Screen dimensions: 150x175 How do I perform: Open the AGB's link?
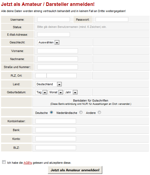click(x=28, y=163)
